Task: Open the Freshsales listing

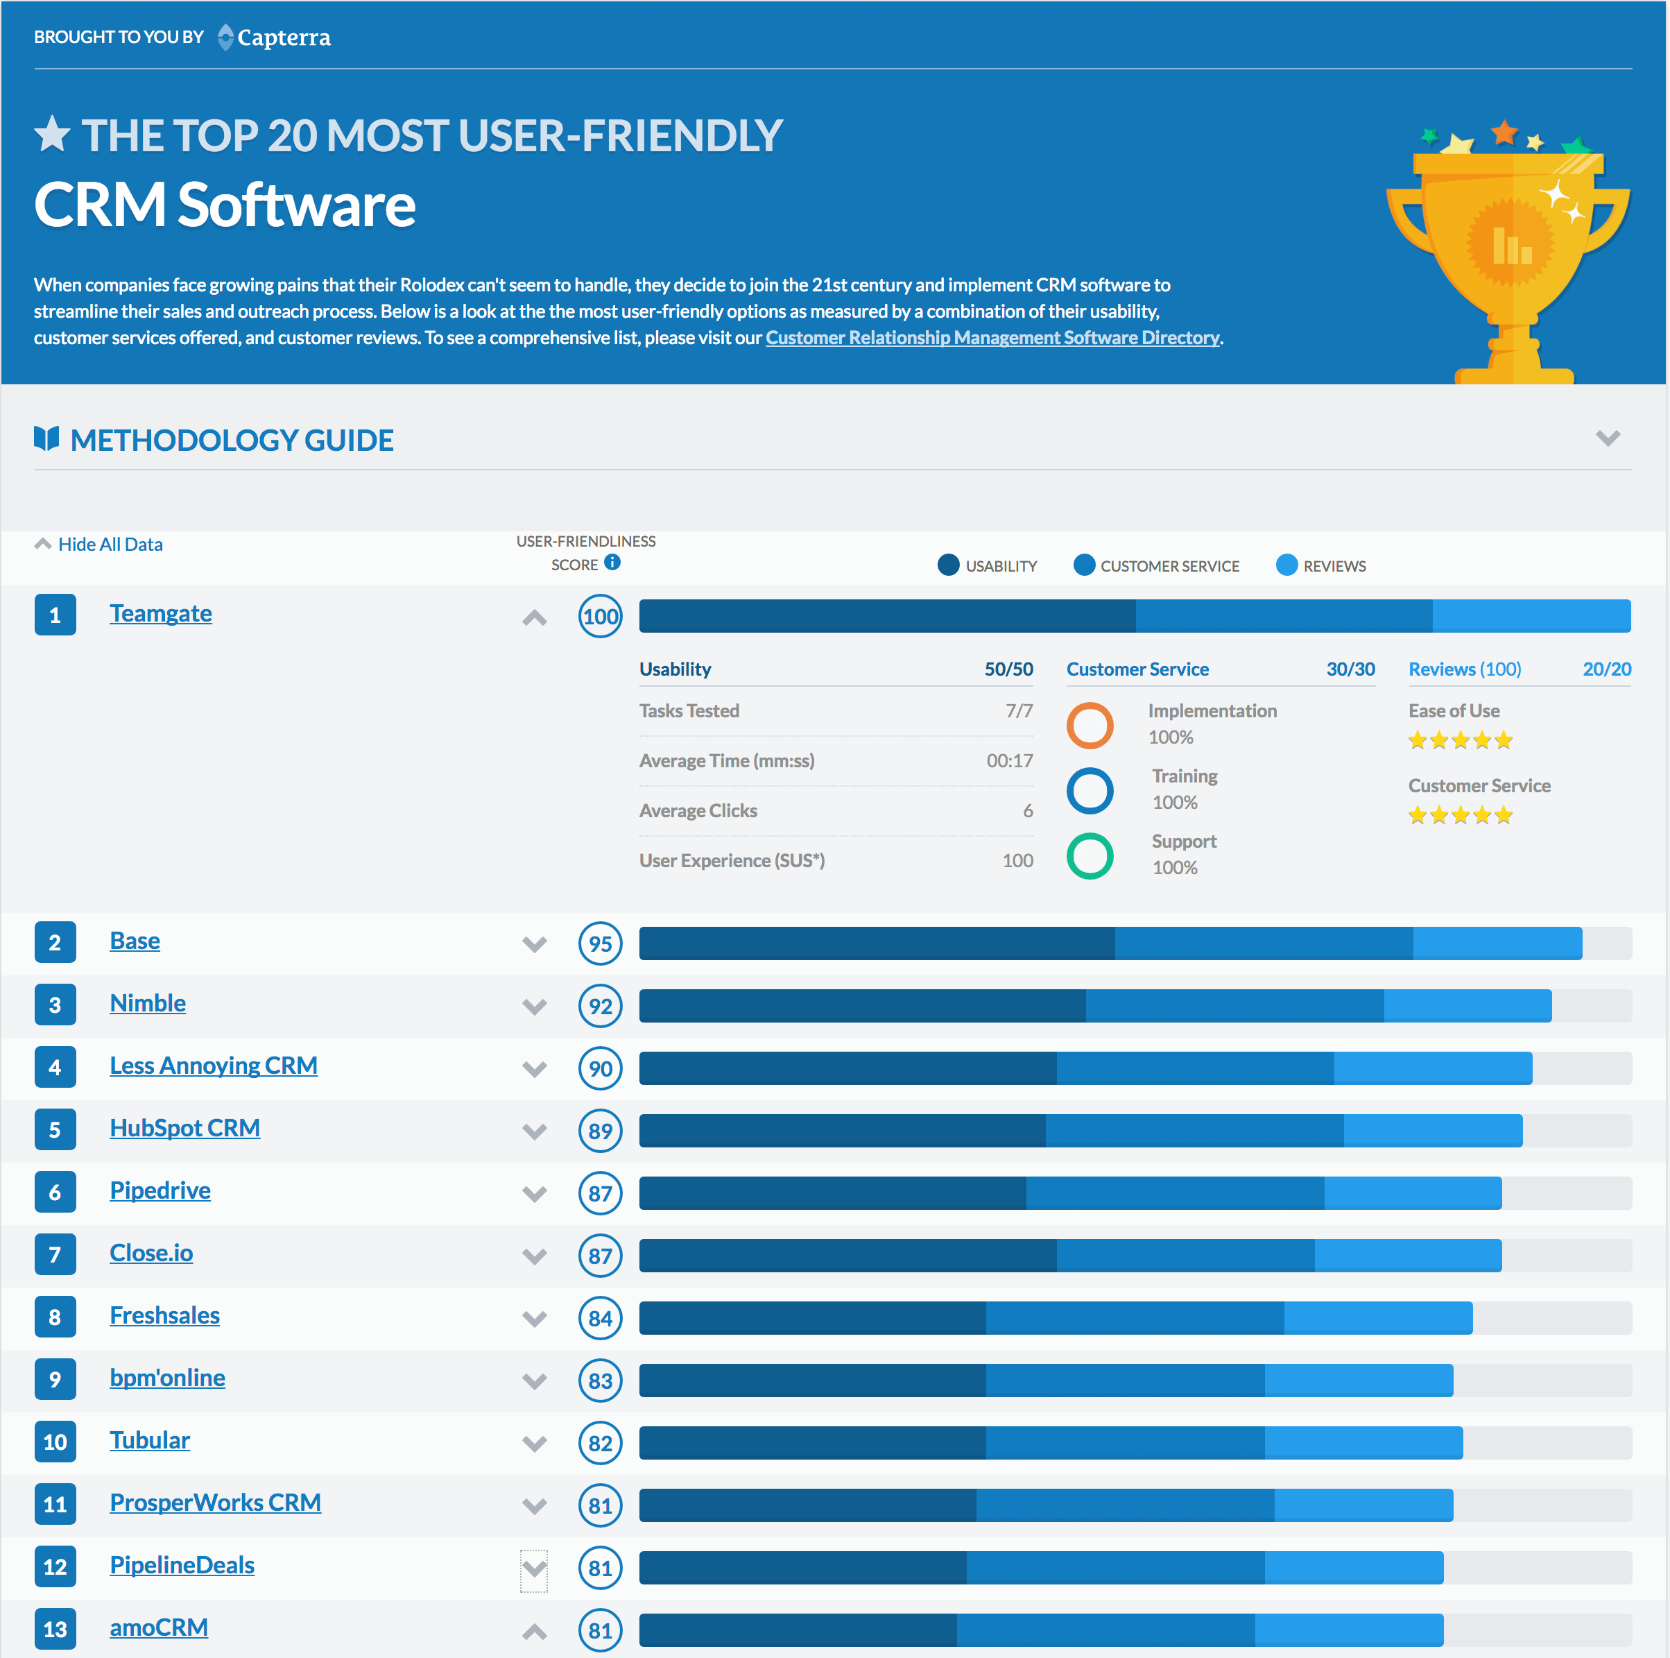Action: 164,1315
